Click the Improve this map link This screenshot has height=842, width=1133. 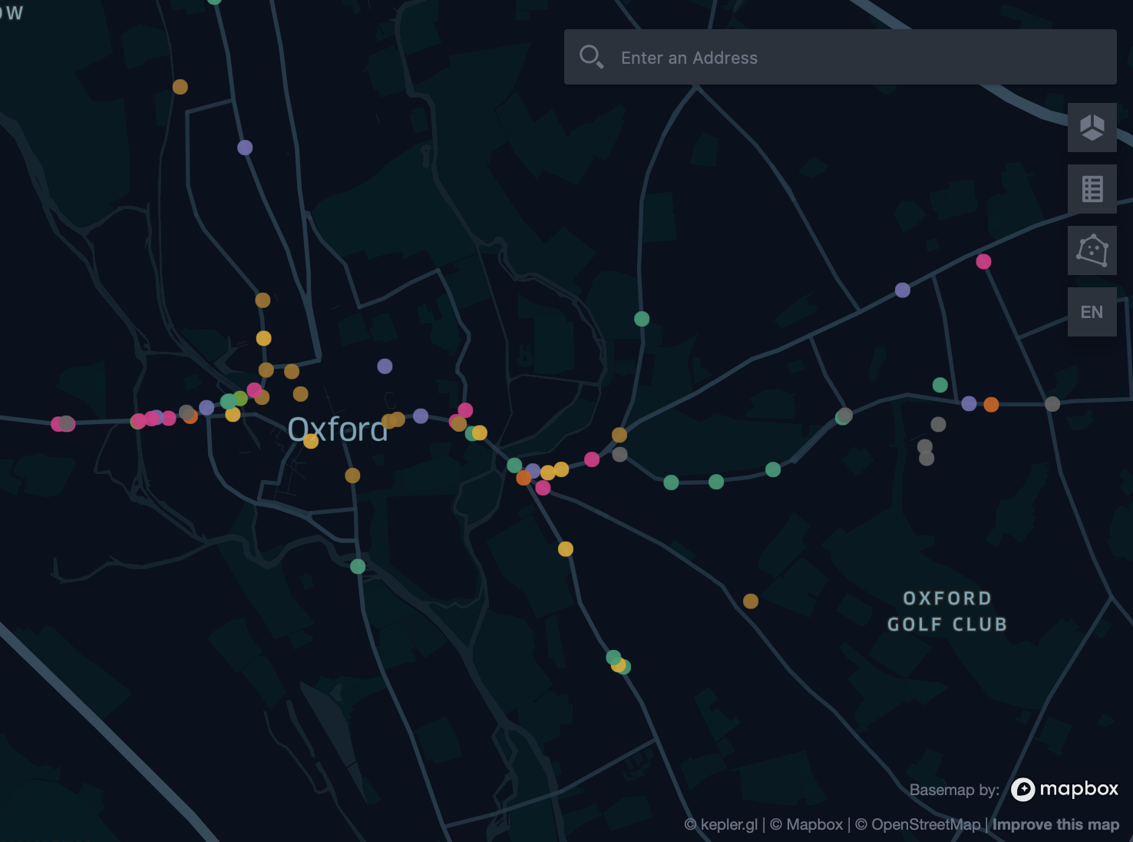click(x=1055, y=824)
